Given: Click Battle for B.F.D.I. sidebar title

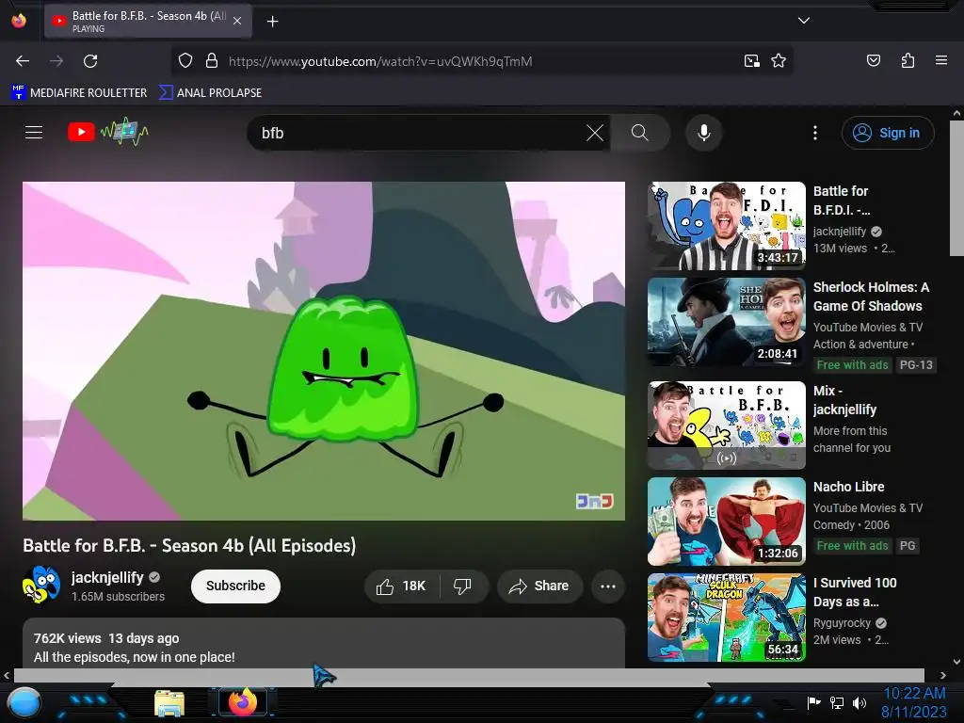Looking at the screenshot, I should (x=842, y=201).
